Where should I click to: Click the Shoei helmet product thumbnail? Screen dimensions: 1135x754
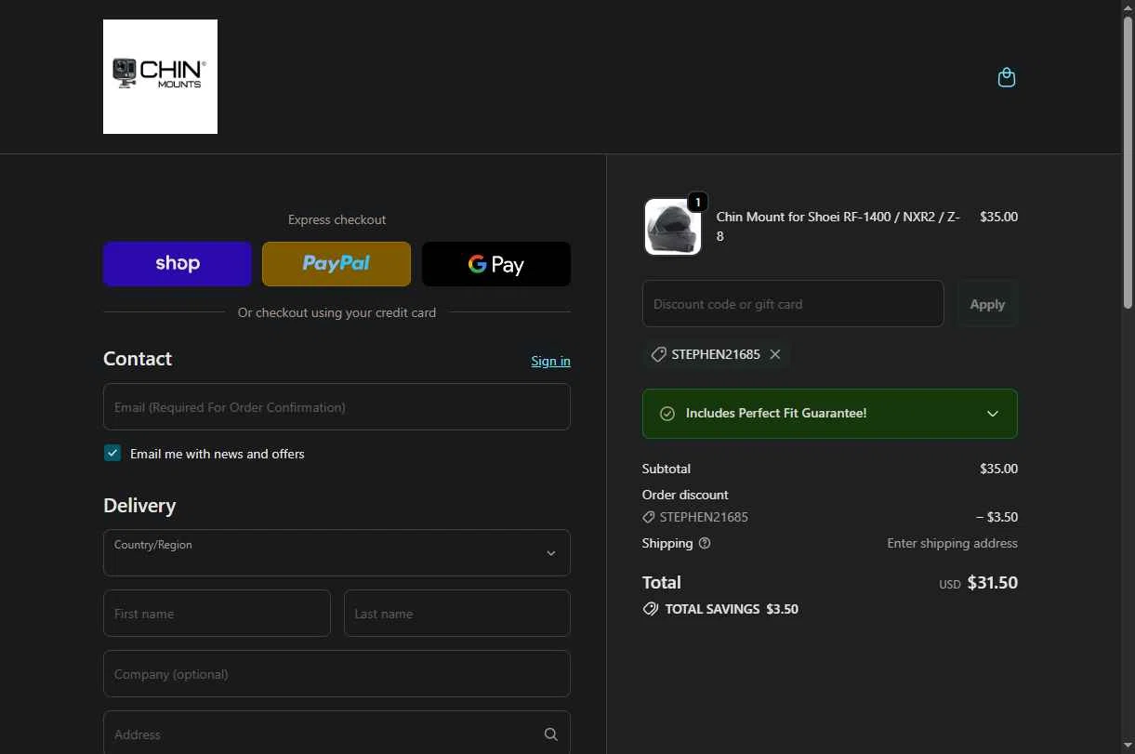pyautogui.click(x=672, y=226)
